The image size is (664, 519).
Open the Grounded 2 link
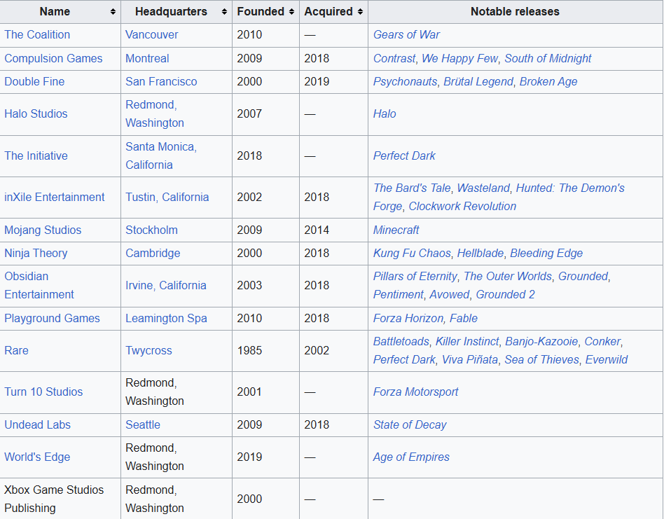(505, 295)
